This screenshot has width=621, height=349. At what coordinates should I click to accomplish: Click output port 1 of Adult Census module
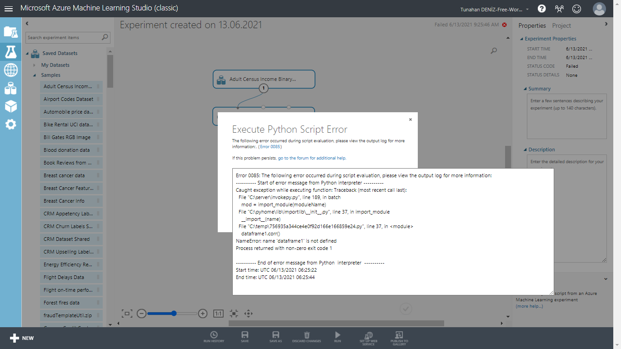point(263,89)
